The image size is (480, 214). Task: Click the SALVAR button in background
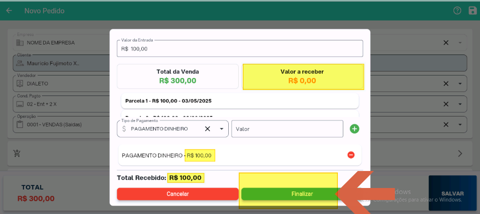[x=452, y=193]
